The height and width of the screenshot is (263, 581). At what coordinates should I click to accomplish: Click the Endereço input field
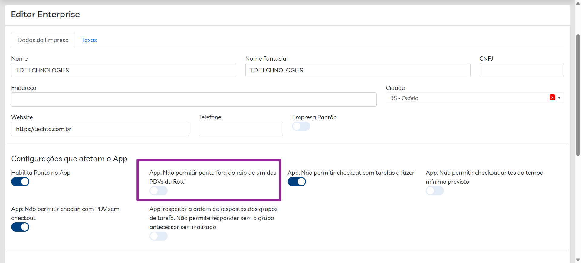click(194, 100)
